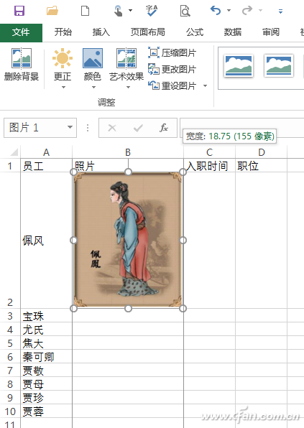
Task: Click cell containing 贾珍
Action: pyautogui.click(x=47, y=398)
